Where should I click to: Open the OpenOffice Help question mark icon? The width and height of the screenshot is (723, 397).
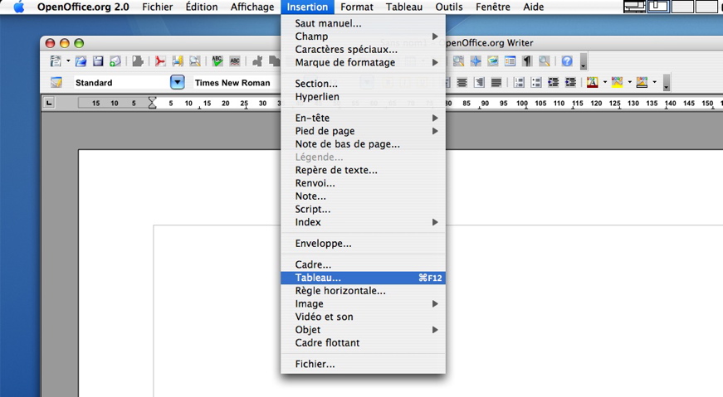567,61
